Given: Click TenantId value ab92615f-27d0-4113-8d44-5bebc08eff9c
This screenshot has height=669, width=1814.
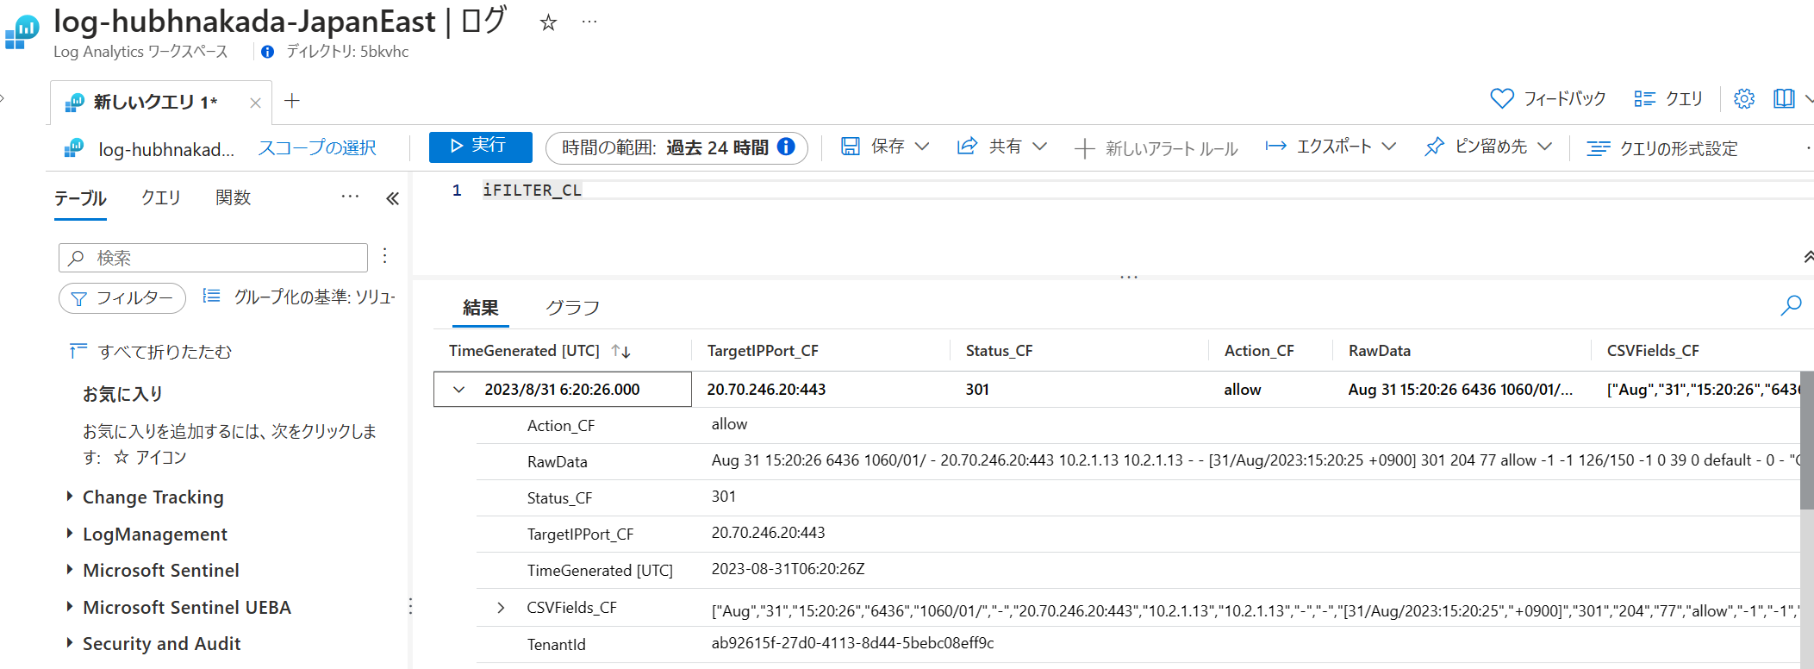Looking at the screenshot, I should [852, 643].
